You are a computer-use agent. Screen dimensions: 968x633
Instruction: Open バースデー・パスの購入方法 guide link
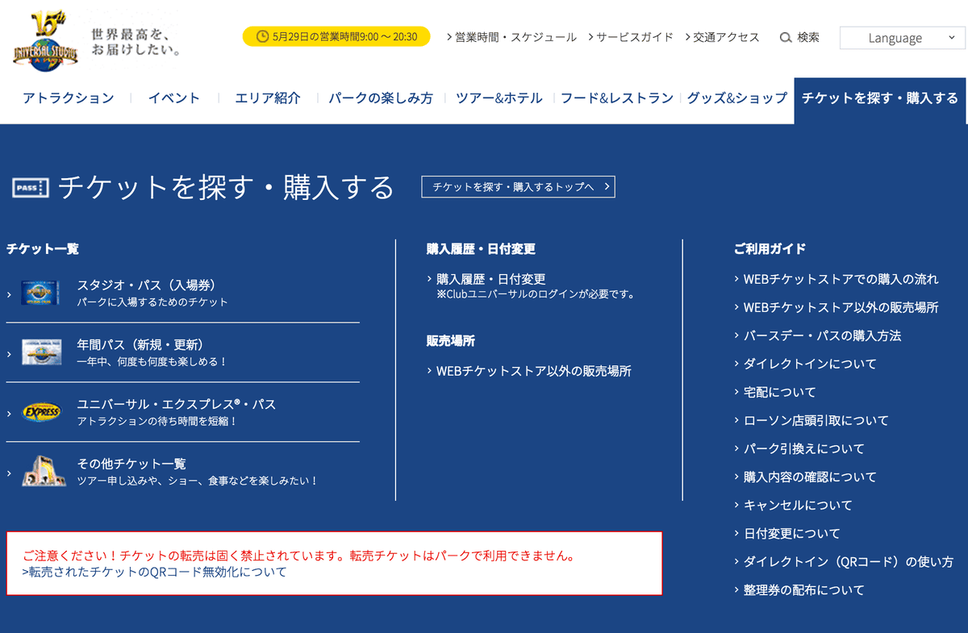pos(821,335)
